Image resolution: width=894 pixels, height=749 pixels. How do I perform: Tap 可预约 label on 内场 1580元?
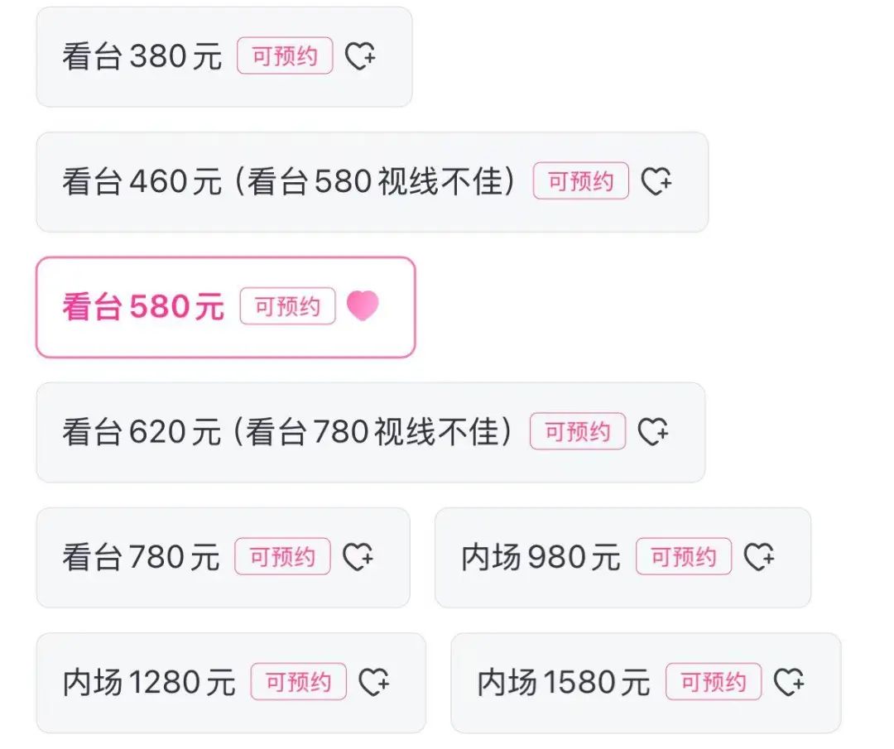click(714, 681)
